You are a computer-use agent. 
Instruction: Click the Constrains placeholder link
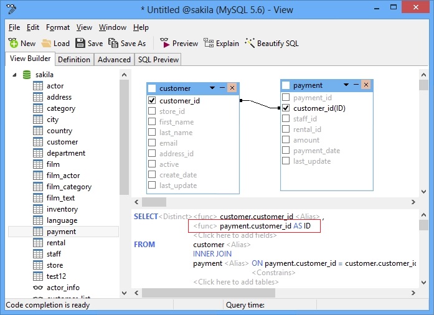pos(273,273)
